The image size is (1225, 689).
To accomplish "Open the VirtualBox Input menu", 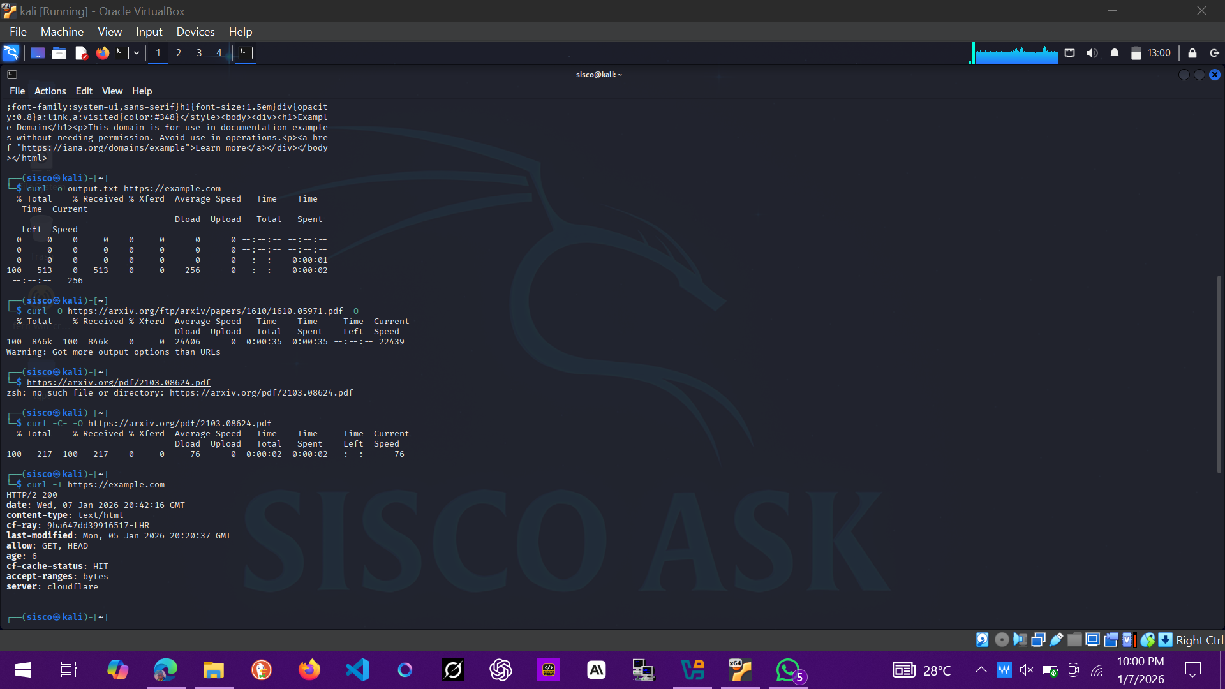I will [149, 32].
